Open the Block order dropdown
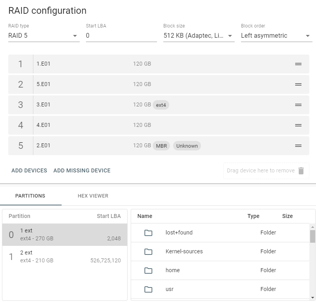Viewport: 316px width, 302px height. [309, 35]
